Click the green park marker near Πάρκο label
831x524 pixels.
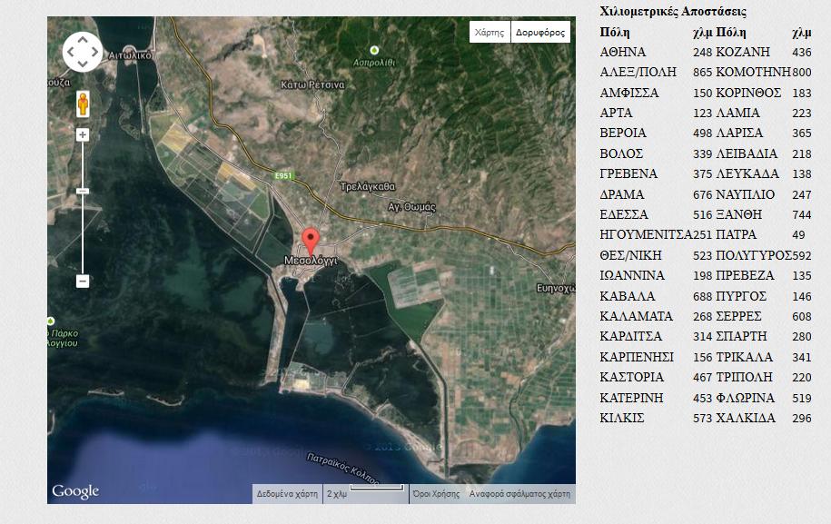click(x=50, y=321)
